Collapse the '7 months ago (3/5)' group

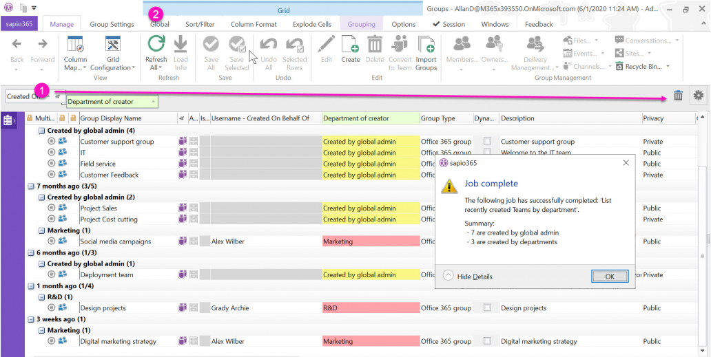(31, 186)
